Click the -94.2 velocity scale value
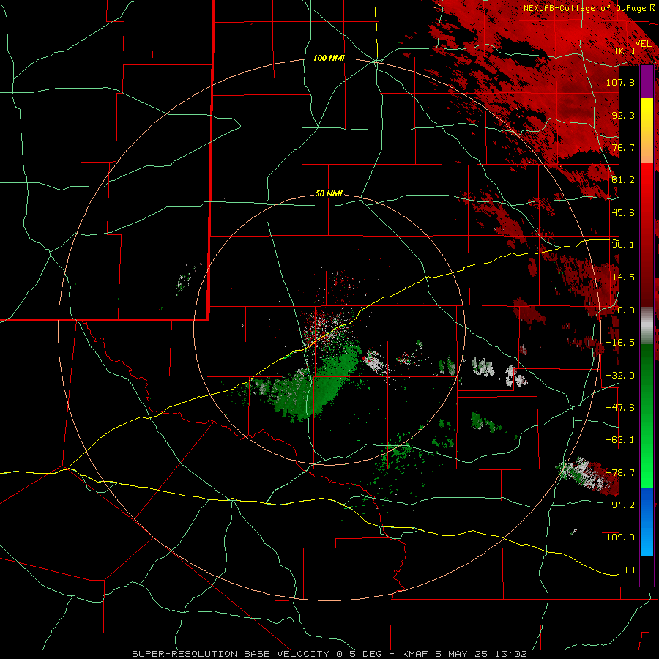 tap(620, 505)
